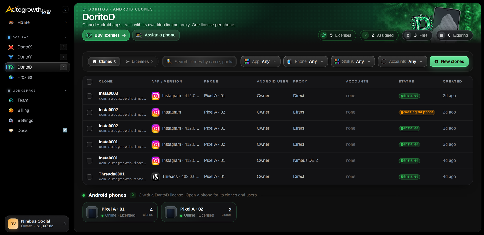Switch to the Licenses tab
This screenshot has width=484, height=235.
tap(139, 61)
